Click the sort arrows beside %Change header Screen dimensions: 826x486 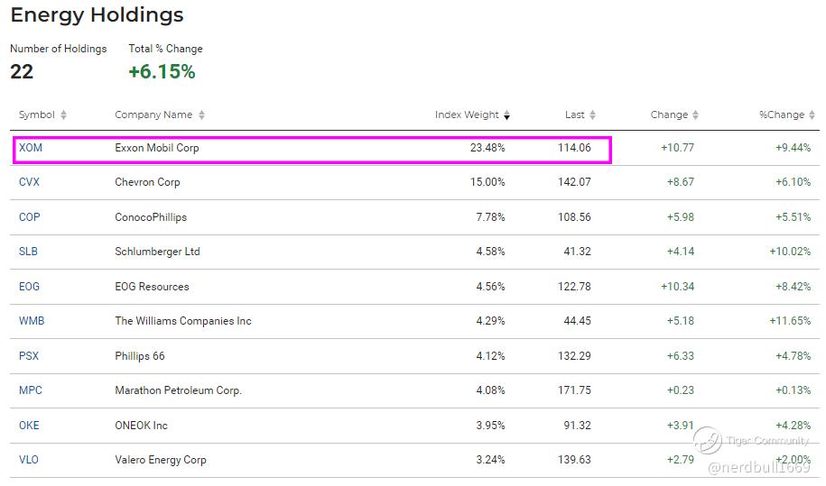tap(812, 115)
